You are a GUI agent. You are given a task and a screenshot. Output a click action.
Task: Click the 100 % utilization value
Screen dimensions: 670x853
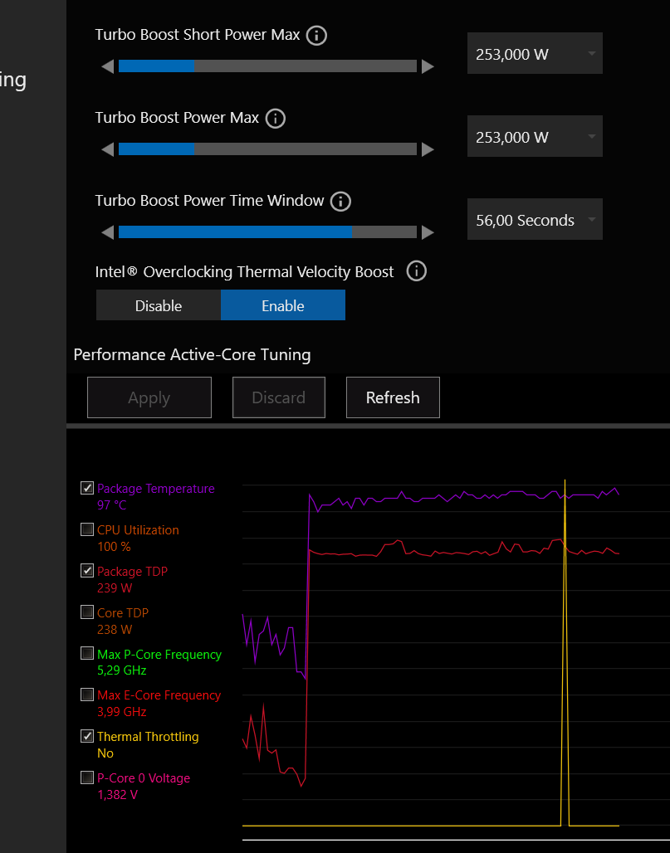pos(114,547)
